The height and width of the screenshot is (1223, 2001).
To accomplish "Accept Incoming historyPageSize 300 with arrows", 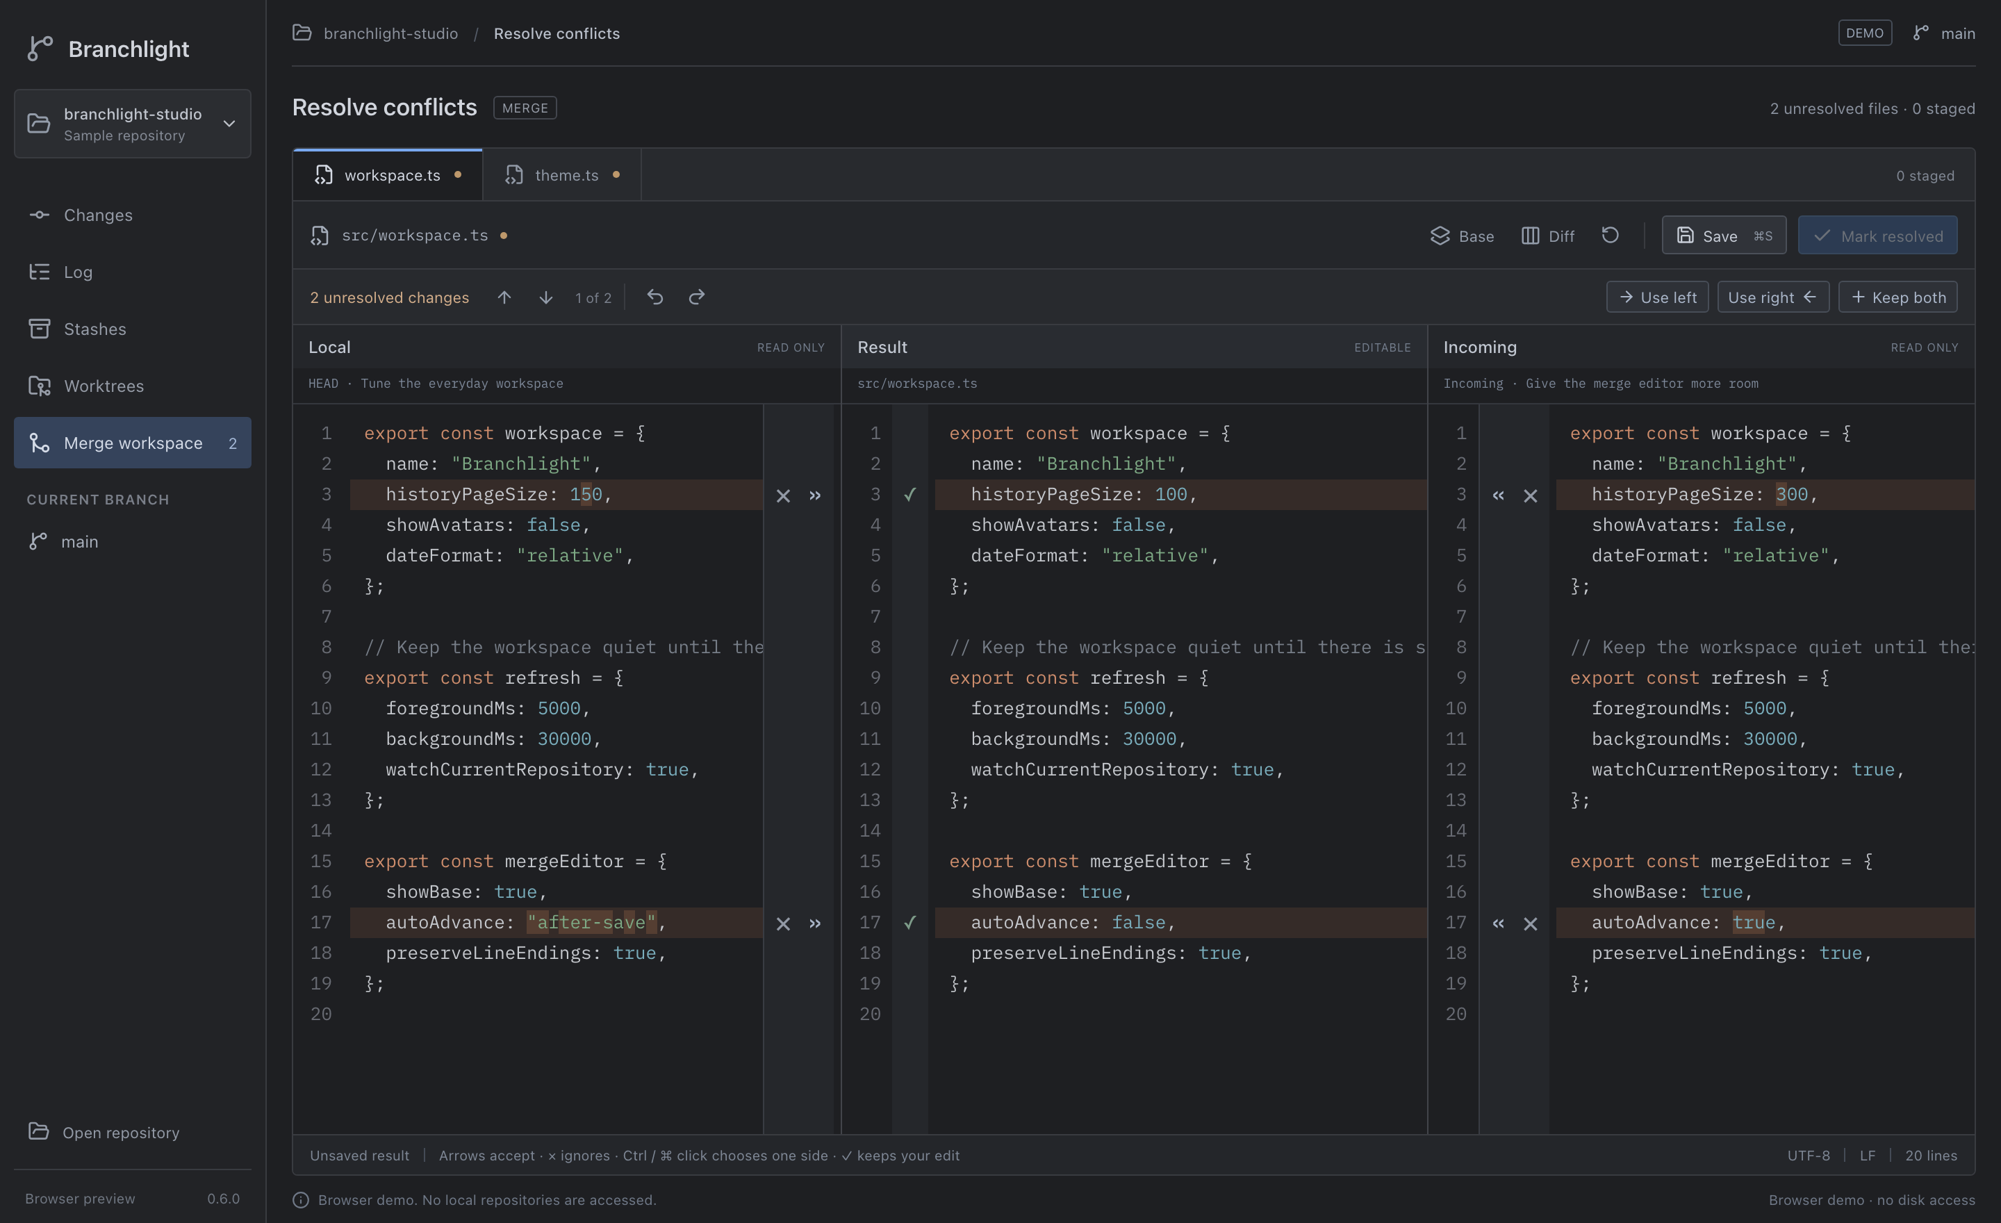I will [1498, 495].
